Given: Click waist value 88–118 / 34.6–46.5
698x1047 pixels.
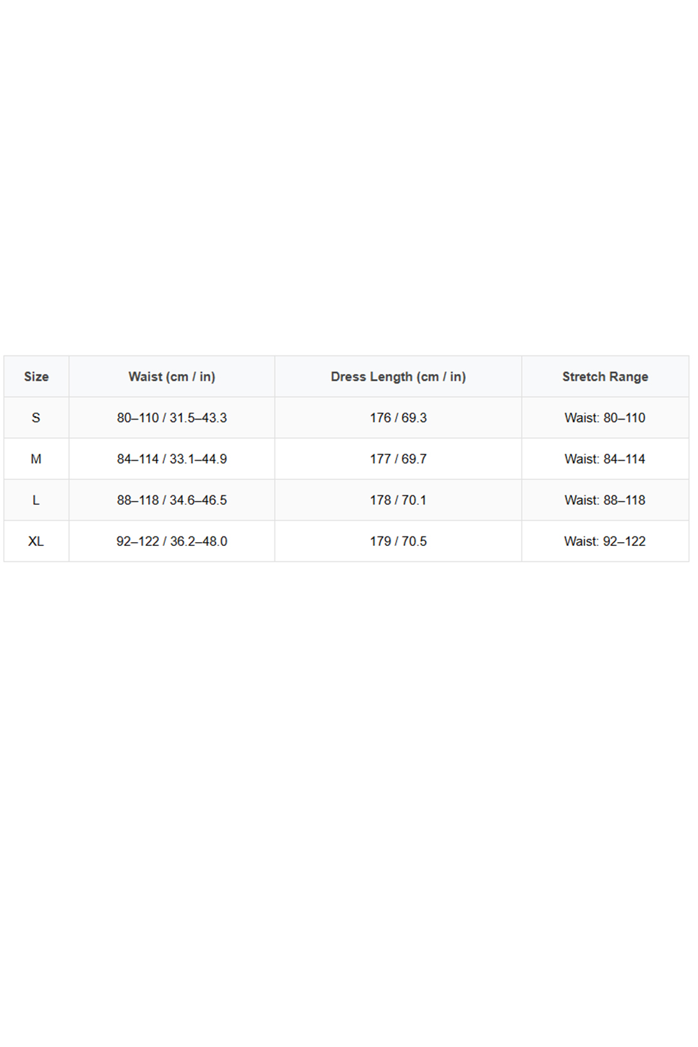Looking at the screenshot, I should pyautogui.click(x=172, y=500).
